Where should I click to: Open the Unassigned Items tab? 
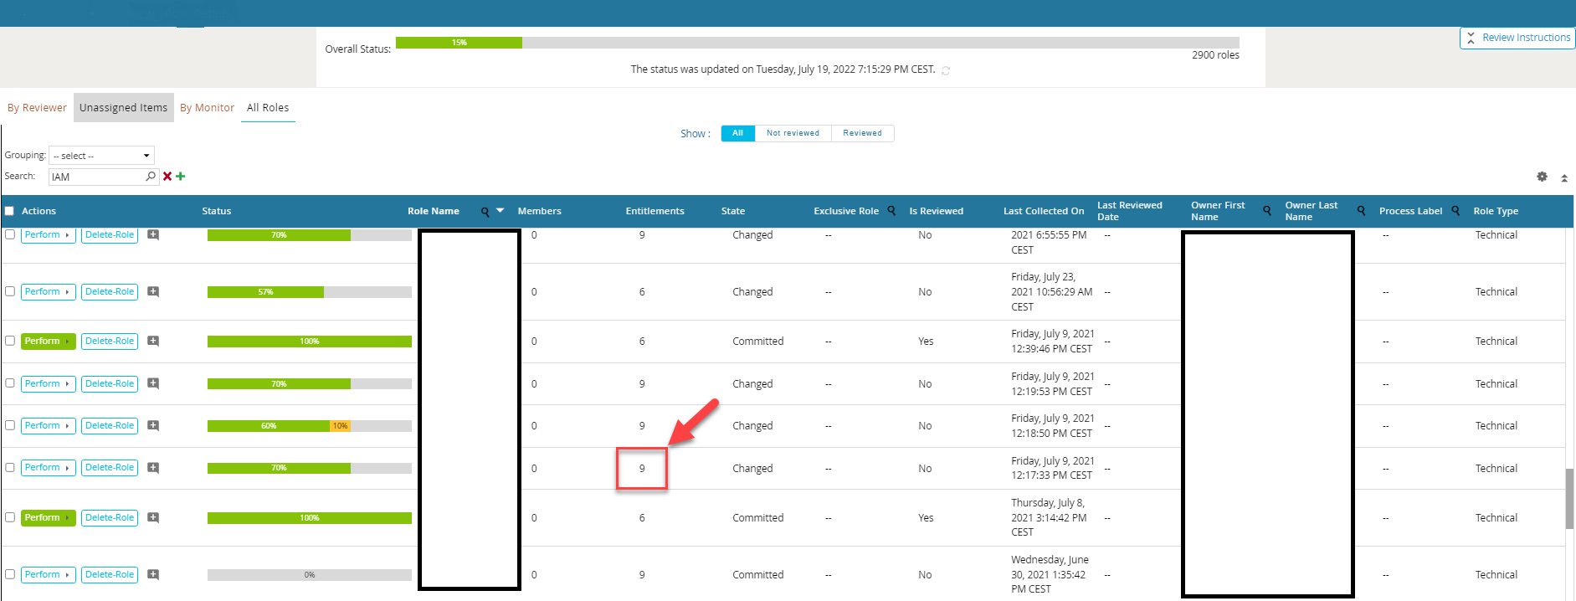click(x=123, y=108)
